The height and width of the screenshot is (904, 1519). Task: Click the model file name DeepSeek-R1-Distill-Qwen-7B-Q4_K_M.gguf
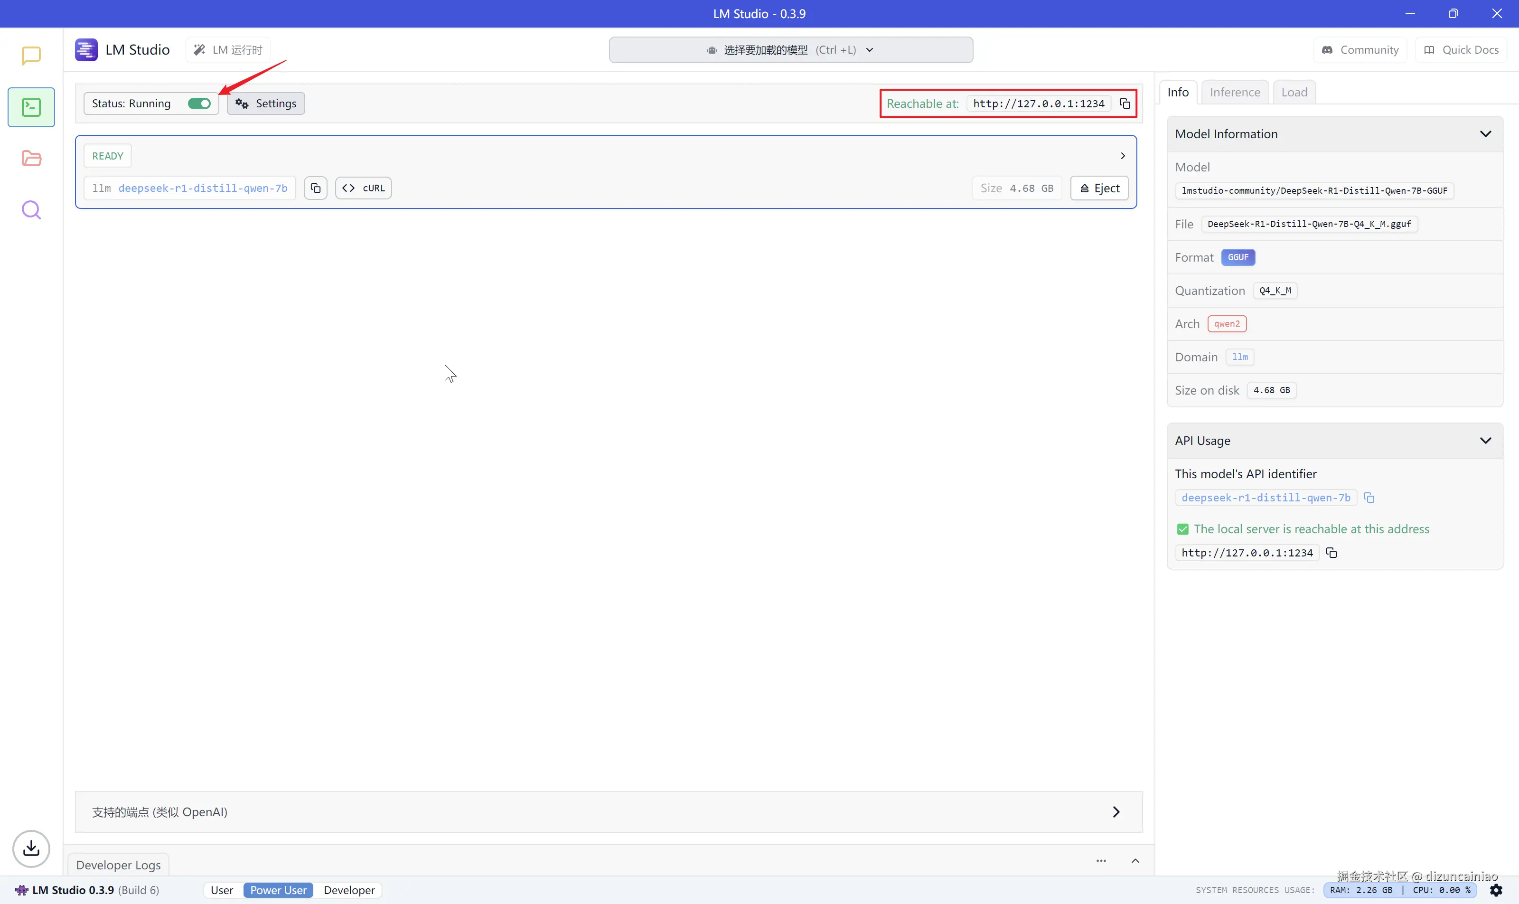click(1309, 224)
